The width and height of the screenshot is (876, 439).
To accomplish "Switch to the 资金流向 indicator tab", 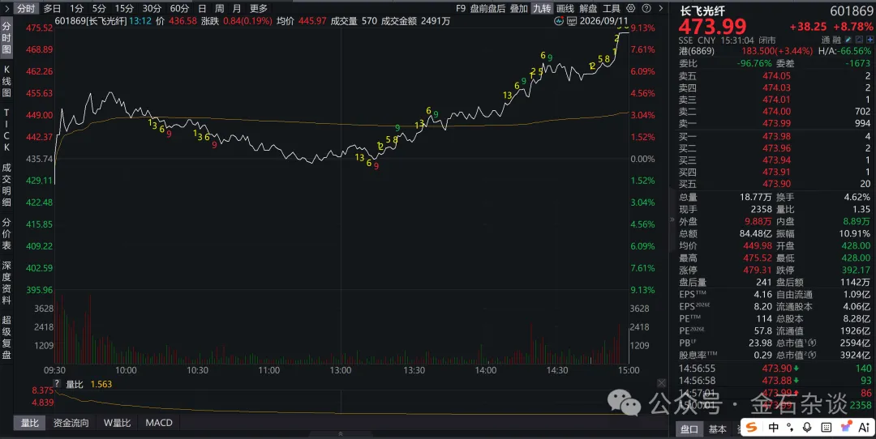I will point(71,423).
